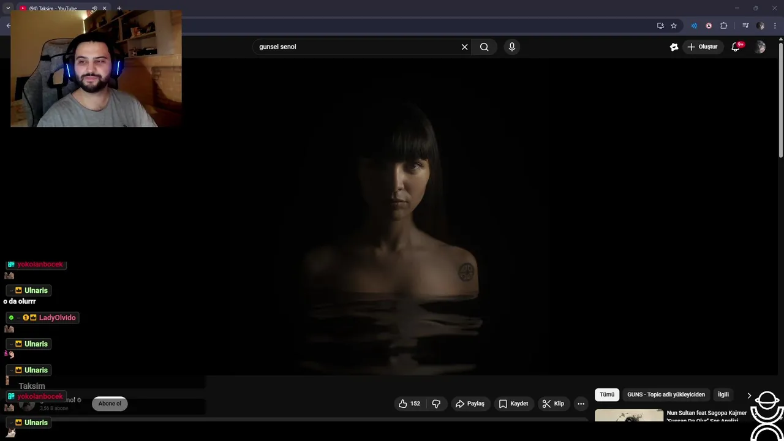The height and width of the screenshot is (441, 784).
Task: Create a clip with Klip button
Action: (553, 404)
